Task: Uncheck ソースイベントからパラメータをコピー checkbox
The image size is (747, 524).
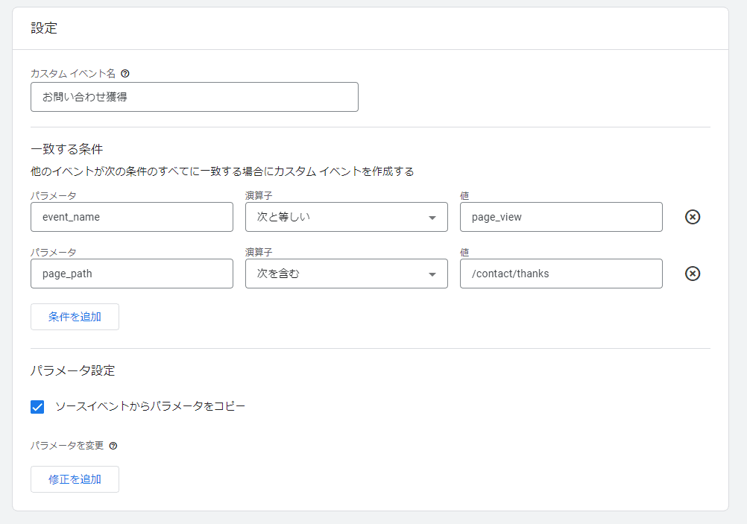Action: [37, 407]
